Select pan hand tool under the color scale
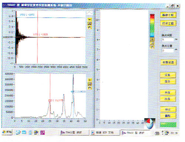This screenshot has height=142, width=185. [152, 47]
